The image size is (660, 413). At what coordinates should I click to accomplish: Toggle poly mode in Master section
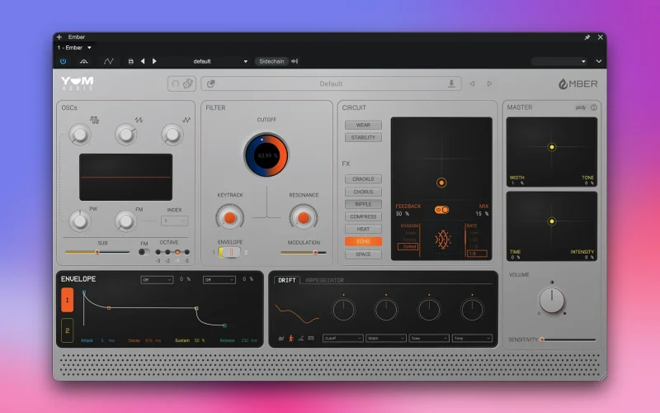point(581,107)
